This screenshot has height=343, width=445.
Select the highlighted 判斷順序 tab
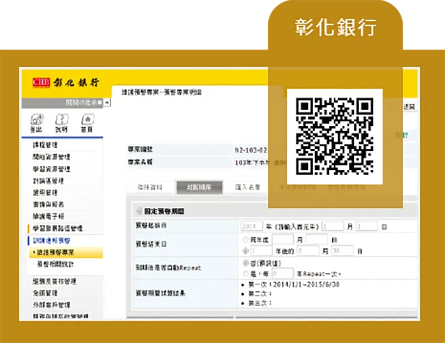point(199,187)
